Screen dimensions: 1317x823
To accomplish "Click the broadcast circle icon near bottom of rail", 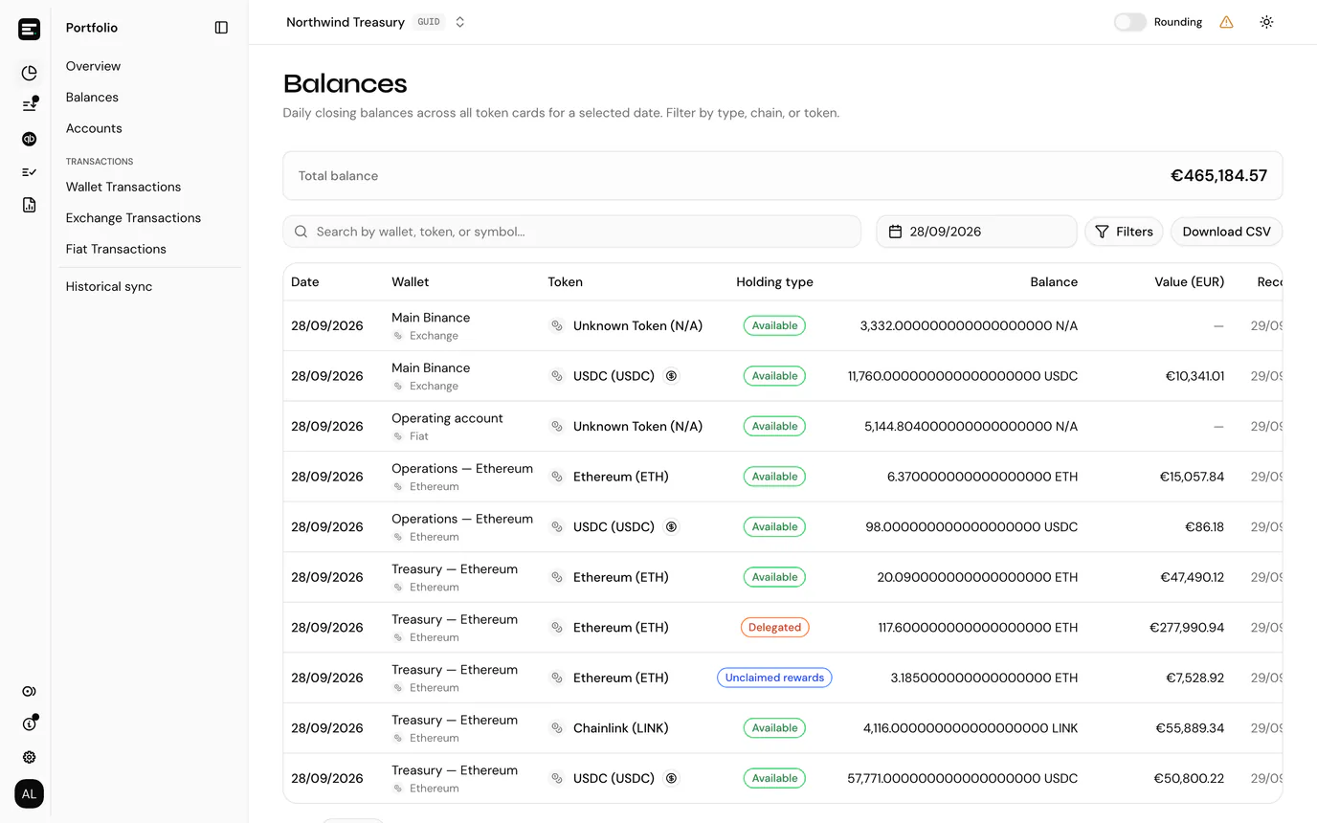I will point(29,691).
